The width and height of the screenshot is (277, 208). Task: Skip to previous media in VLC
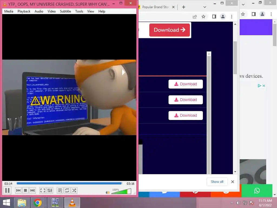tap(18, 190)
